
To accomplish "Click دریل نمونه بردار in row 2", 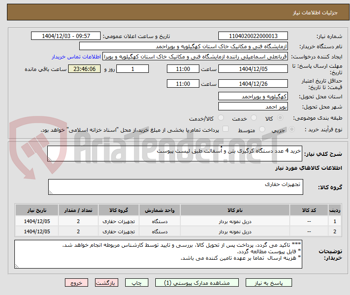I will (x=235, y=231).
